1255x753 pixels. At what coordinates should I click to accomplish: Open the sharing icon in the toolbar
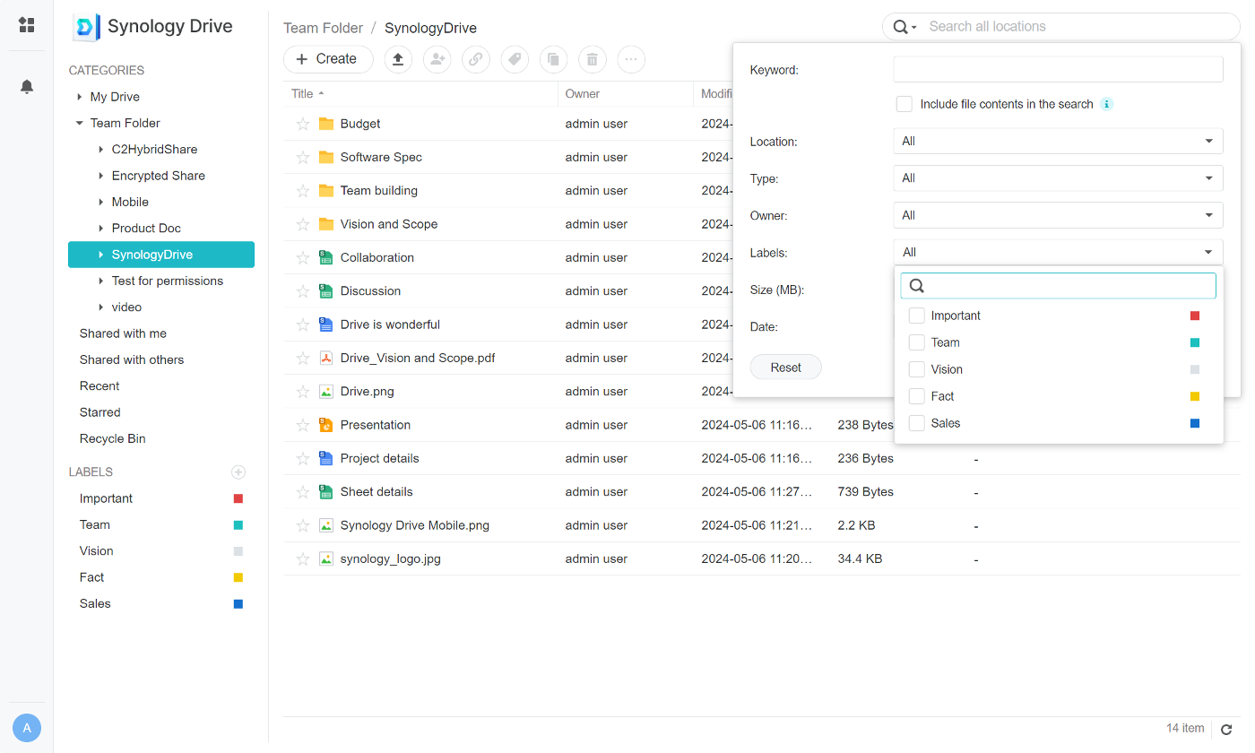point(437,59)
